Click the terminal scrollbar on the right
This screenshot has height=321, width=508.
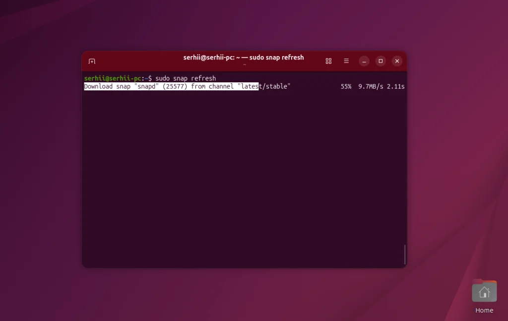[404, 254]
